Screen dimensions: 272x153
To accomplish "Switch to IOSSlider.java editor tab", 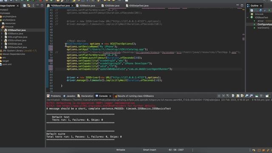I will click(112, 6).
